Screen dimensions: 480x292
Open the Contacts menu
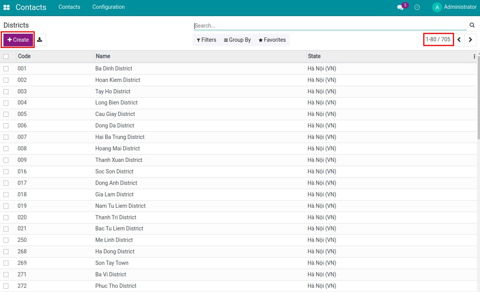click(69, 7)
